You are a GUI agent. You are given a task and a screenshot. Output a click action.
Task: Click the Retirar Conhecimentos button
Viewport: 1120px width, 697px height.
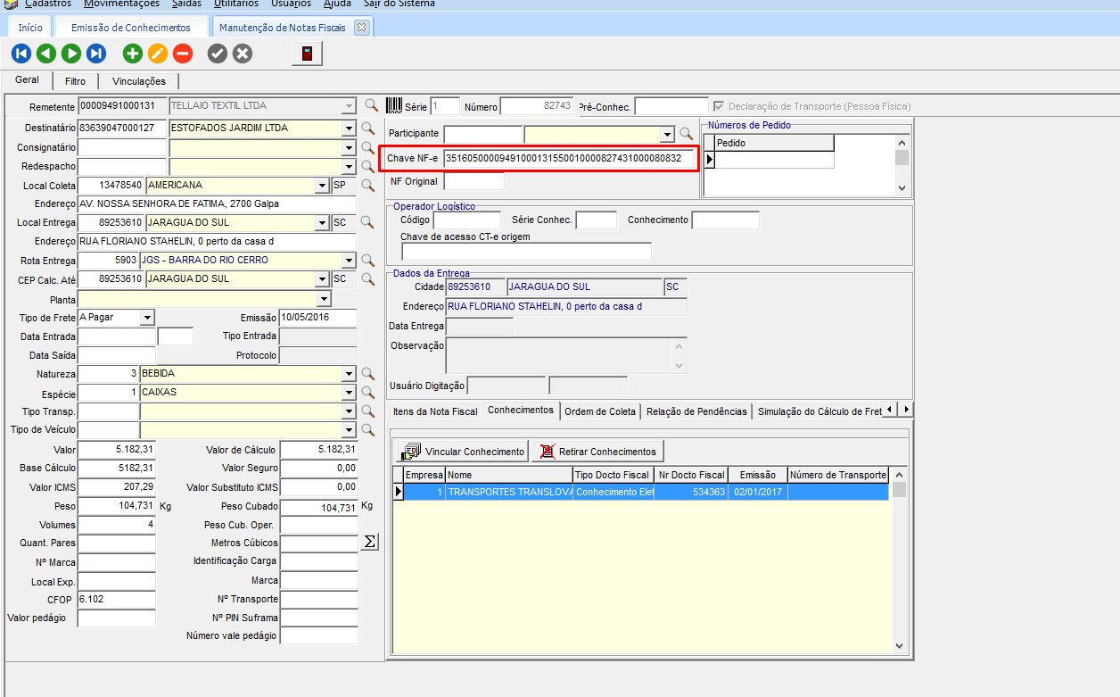click(597, 452)
